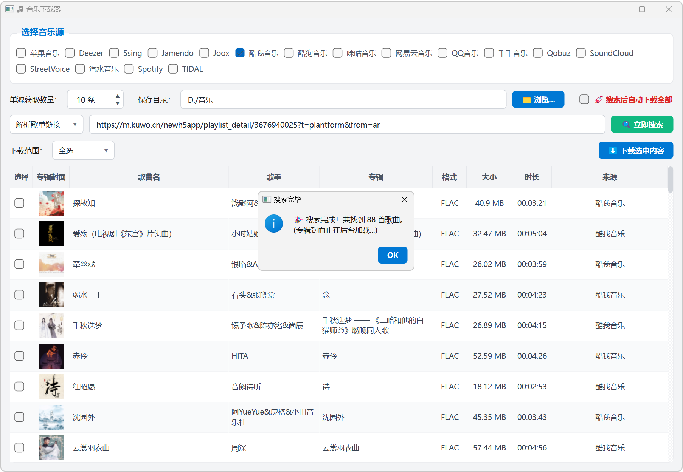
Task: Click album cover thumbnail of 牵丝戏
Action: tap(51, 264)
